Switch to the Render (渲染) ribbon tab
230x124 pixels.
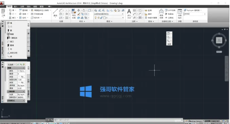click(29, 6)
